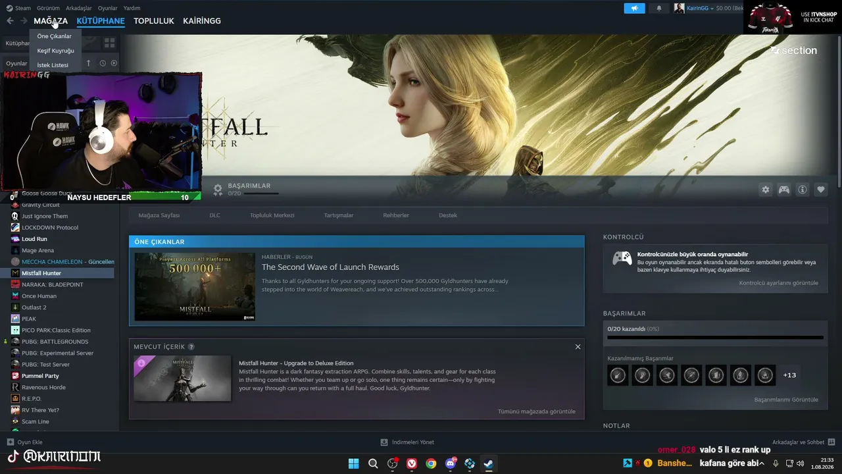Select PUBG: BATTLEGROUNDS in game list
This screenshot has width=842, height=474.
pos(55,342)
